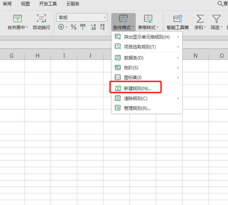Open 突出显示单元格规则(H) submenu
The width and height of the screenshot is (228, 205).
pos(147,37)
